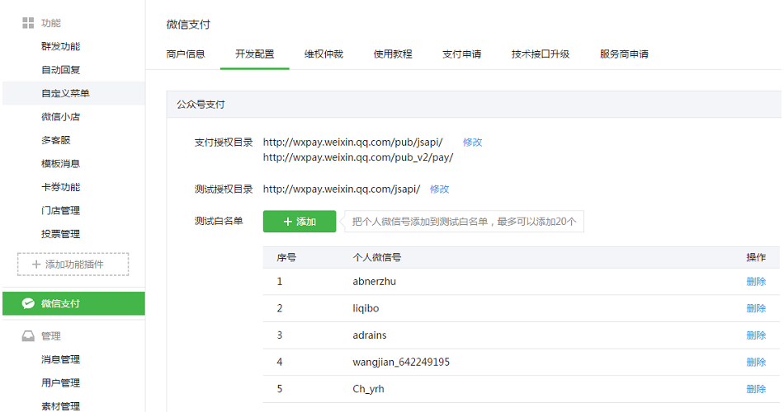Open 自动回复 in the sidebar
The height and width of the screenshot is (412, 784).
[60, 70]
